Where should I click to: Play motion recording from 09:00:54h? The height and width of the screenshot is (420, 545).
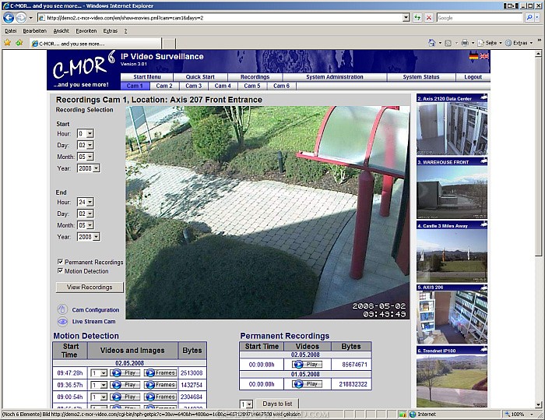coord(125,397)
